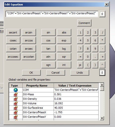Click the Property Name column header
The height and width of the screenshot is (127, 115).
click(38, 86)
